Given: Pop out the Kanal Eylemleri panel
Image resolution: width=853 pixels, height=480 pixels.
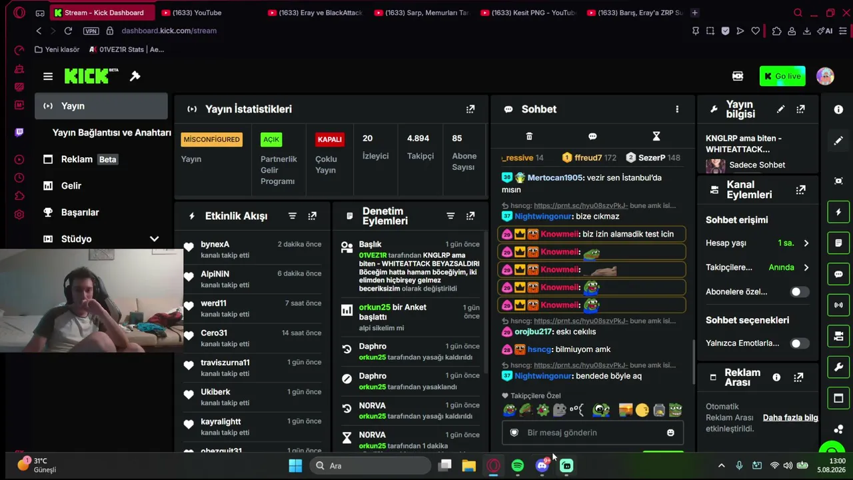Looking at the screenshot, I should pos(800,190).
